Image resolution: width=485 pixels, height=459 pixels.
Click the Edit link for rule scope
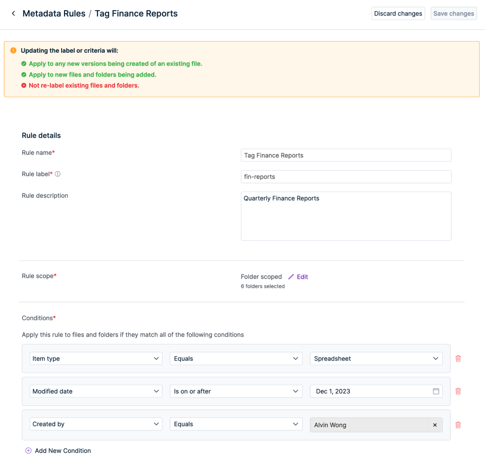tap(302, 277)
